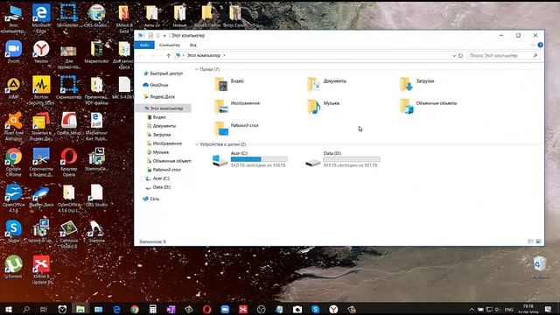560x315 pixels.
Task: Open the Изображения folder in content pane
Action: [237, 106]
